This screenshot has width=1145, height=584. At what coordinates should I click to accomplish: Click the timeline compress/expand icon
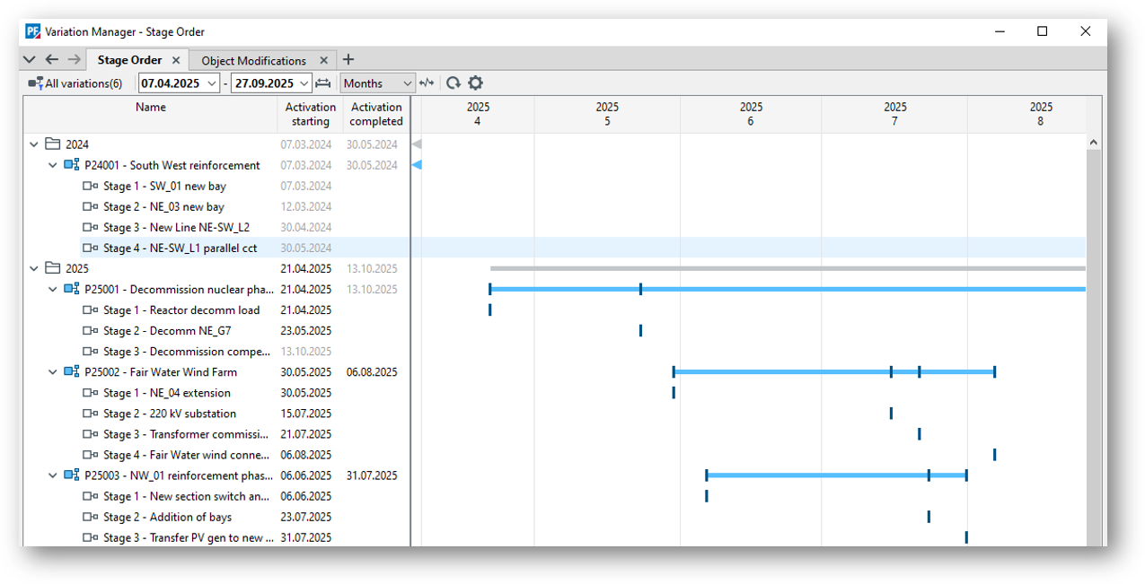tap(427, 83)
